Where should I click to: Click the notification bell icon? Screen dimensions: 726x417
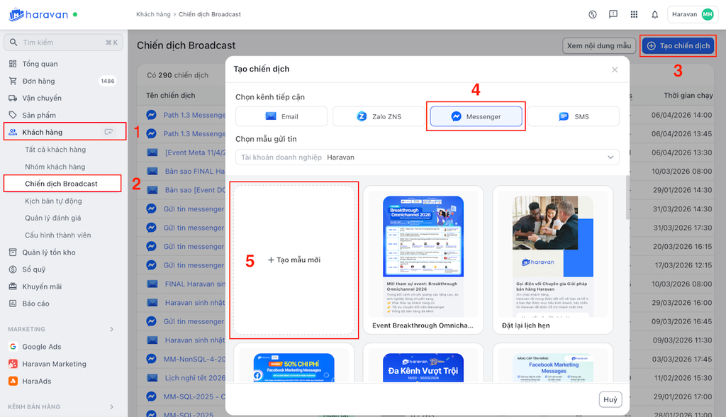pos(654,14)
